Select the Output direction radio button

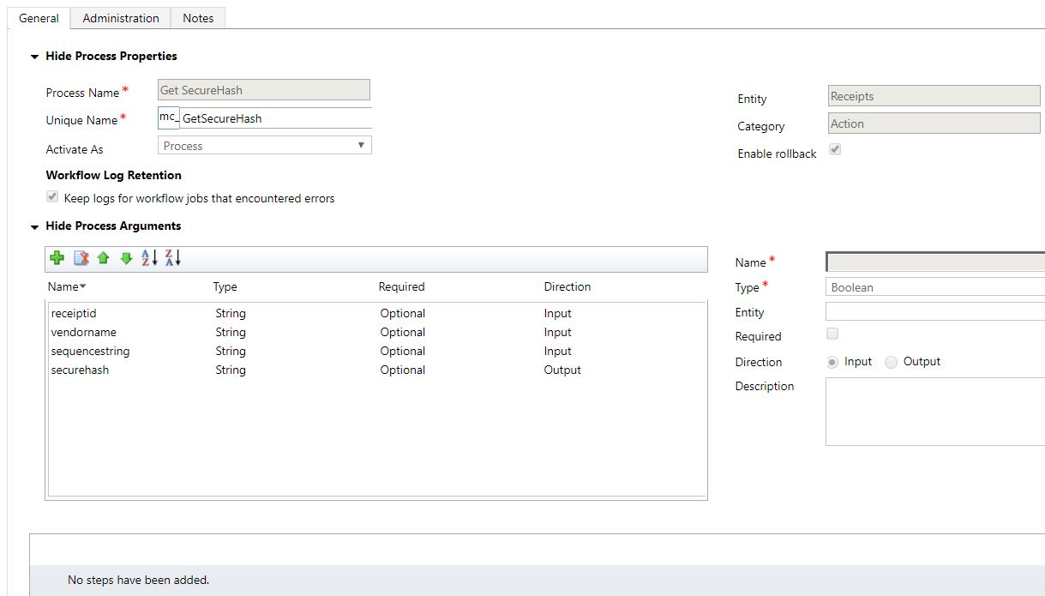[x=892, y=362]
